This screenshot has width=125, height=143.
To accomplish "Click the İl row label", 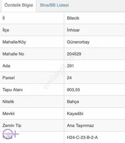I will point(3,18).
